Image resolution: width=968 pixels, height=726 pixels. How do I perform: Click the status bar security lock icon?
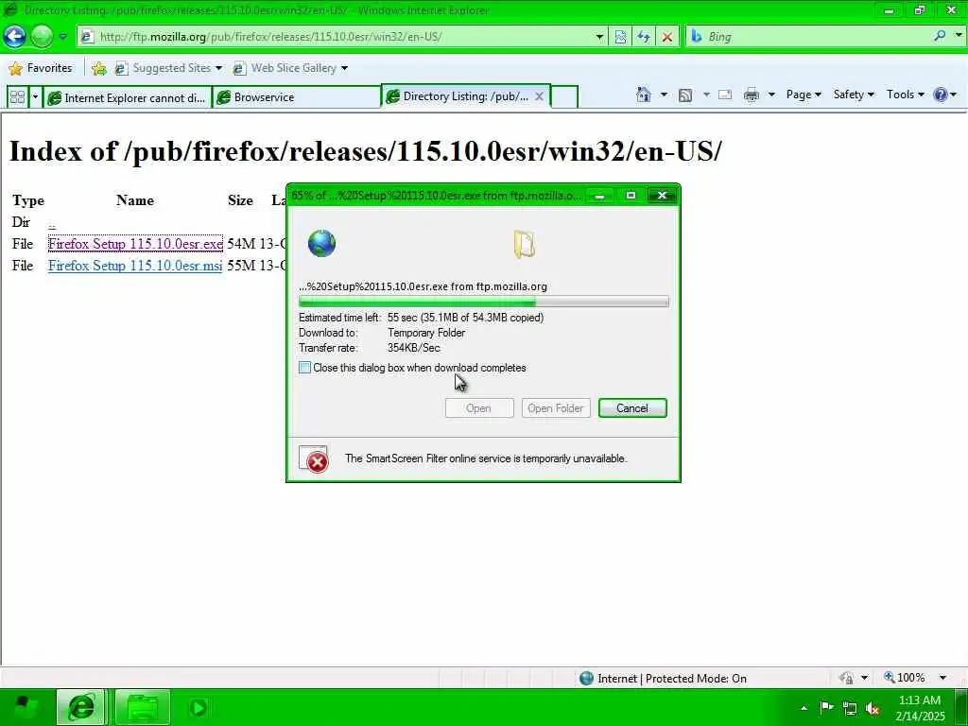click(x=846, y=678)
